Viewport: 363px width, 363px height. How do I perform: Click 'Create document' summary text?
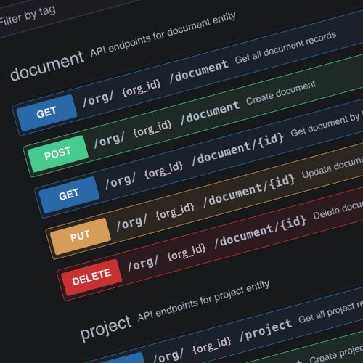coord(281,93)
